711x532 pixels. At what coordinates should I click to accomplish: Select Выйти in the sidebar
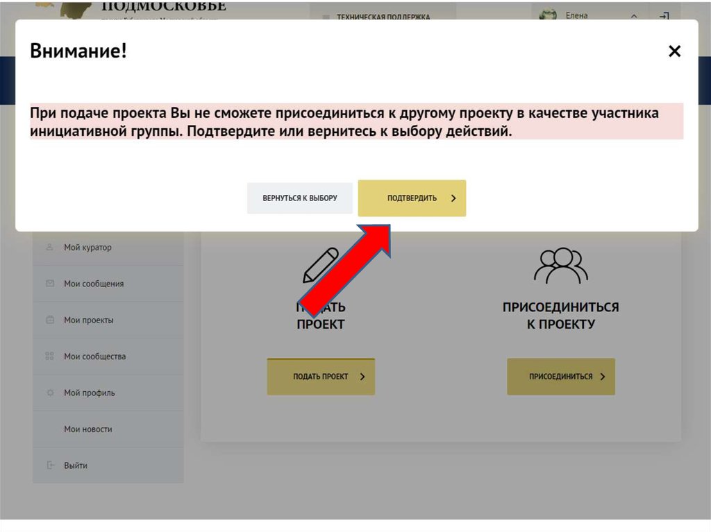pos(108,465)
